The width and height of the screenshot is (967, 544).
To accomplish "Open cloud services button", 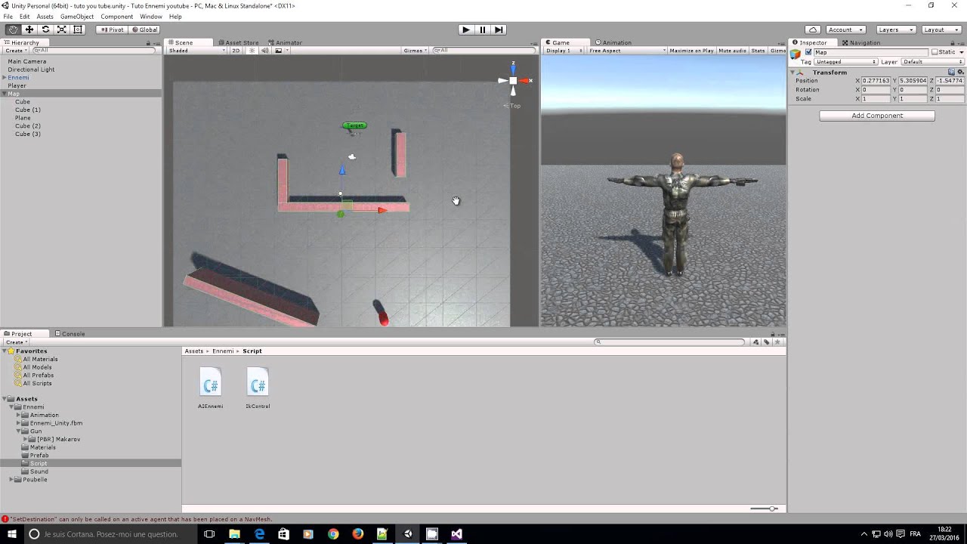I will (813, 29).
